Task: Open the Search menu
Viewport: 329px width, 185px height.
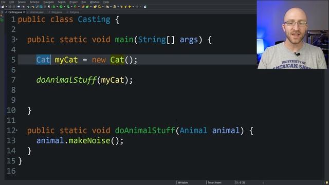Action: pos(62,2)
